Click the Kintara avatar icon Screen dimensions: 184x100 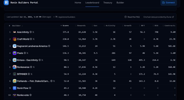tap(15, 60)
